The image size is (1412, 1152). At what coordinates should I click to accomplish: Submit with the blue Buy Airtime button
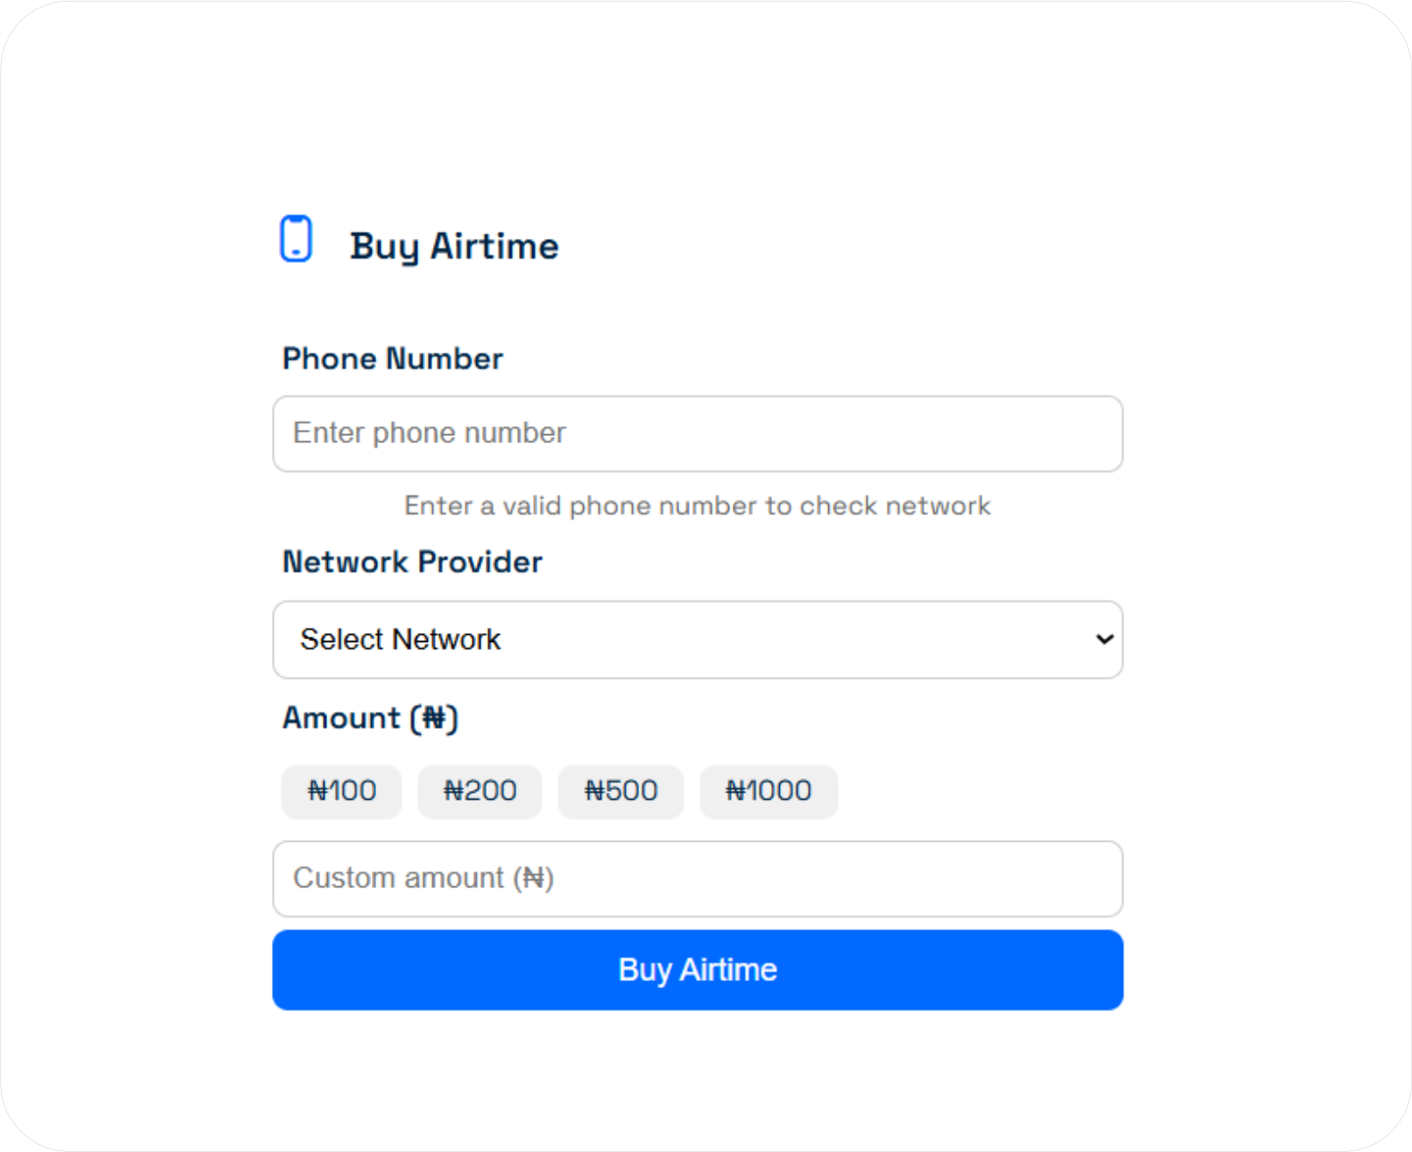click(697, 969)
